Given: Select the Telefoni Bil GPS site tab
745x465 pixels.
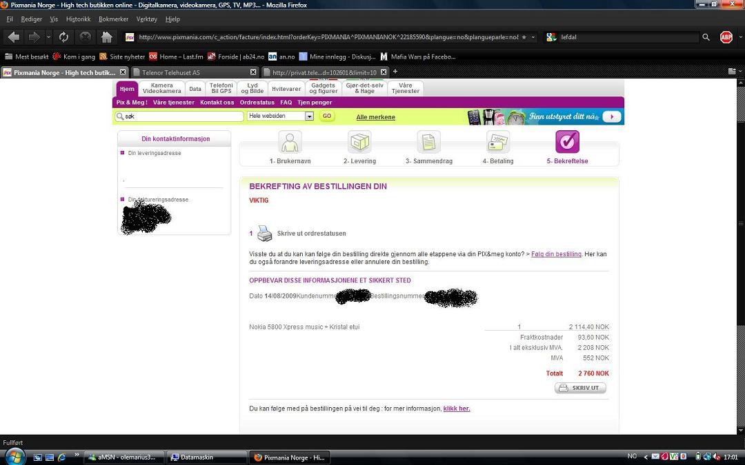Looking at the screenshot, I should click(x=221, y=88).
